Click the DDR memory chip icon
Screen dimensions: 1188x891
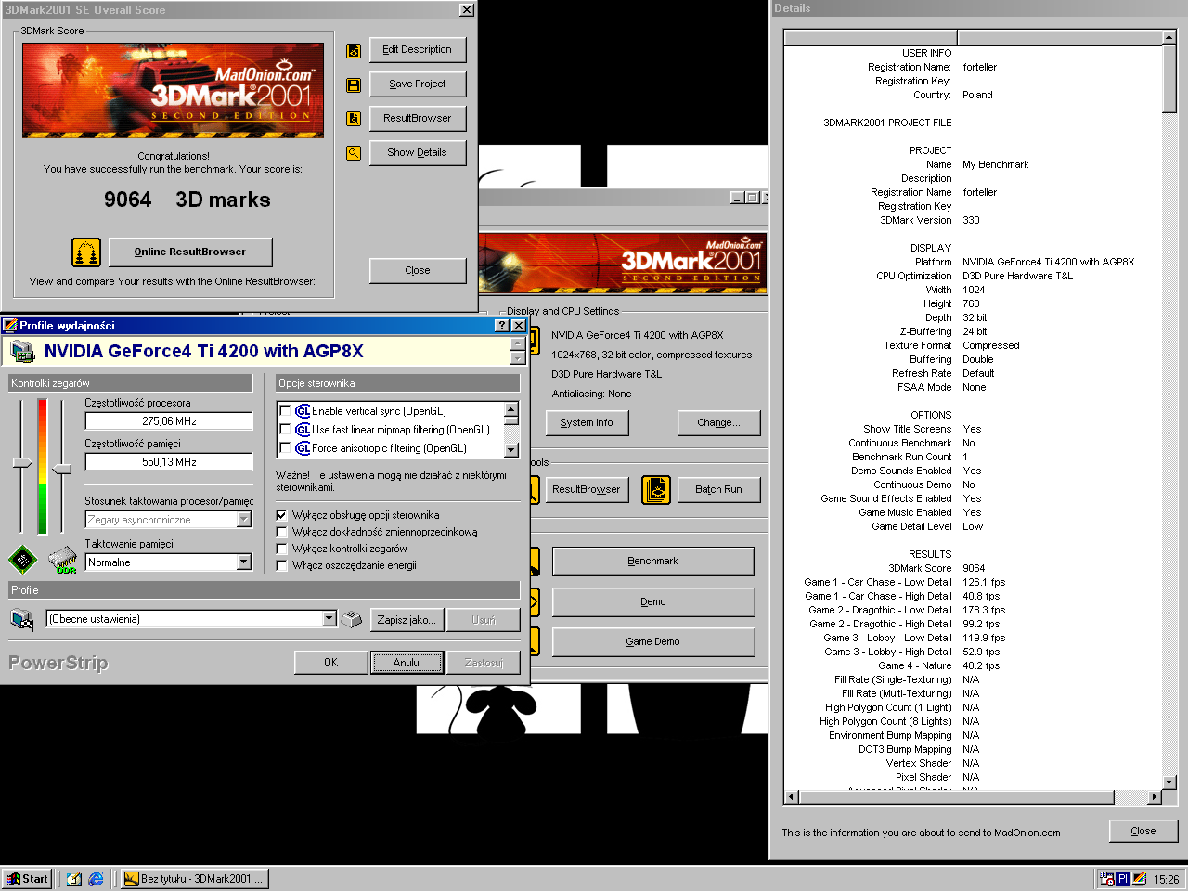(63, 560)
